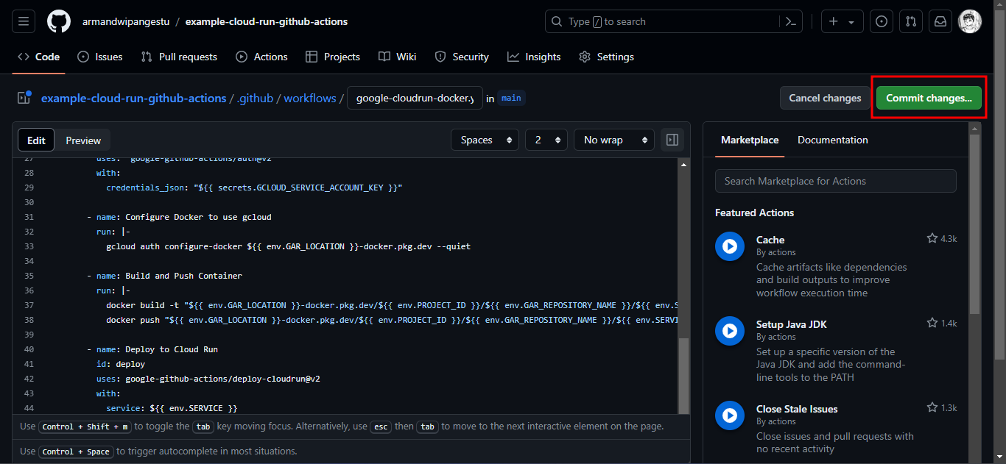1006x464 pixels.
Task: Open the Actions repository tab
Action: (x=261, y=57)
